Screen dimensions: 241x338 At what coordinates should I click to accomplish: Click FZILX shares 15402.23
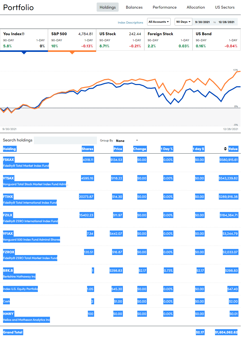(86, 215)
